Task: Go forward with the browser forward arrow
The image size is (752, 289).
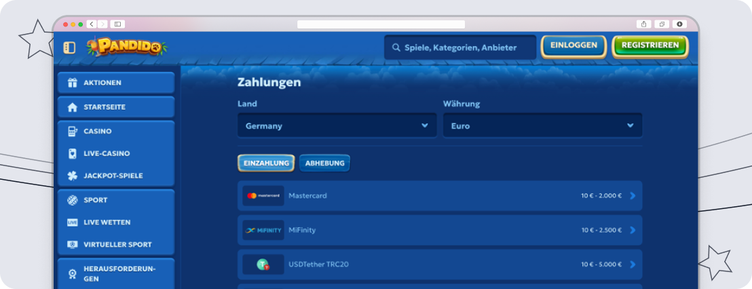Action: pyautogui.click(x=102, y=24)
